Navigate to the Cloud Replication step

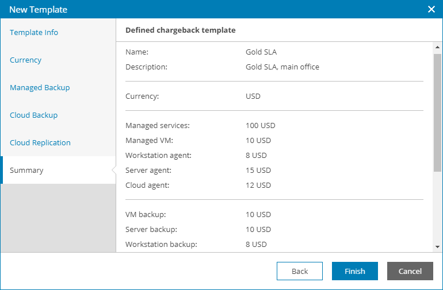pyautogui.click(x=40, y=143)
